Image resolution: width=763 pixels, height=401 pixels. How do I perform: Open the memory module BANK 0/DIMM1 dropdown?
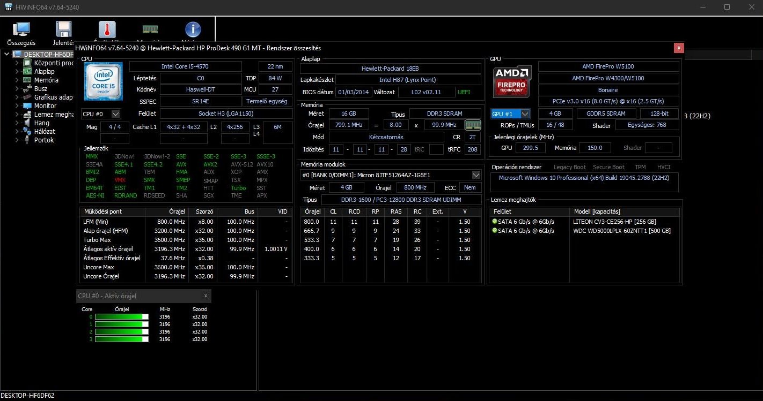pos(391,175)
